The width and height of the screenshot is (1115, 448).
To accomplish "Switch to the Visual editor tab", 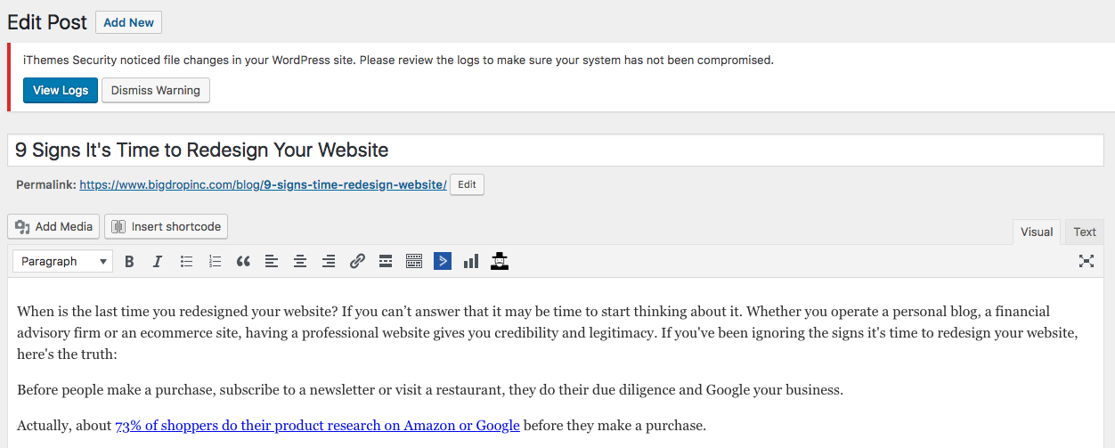I will (1037, 232).
